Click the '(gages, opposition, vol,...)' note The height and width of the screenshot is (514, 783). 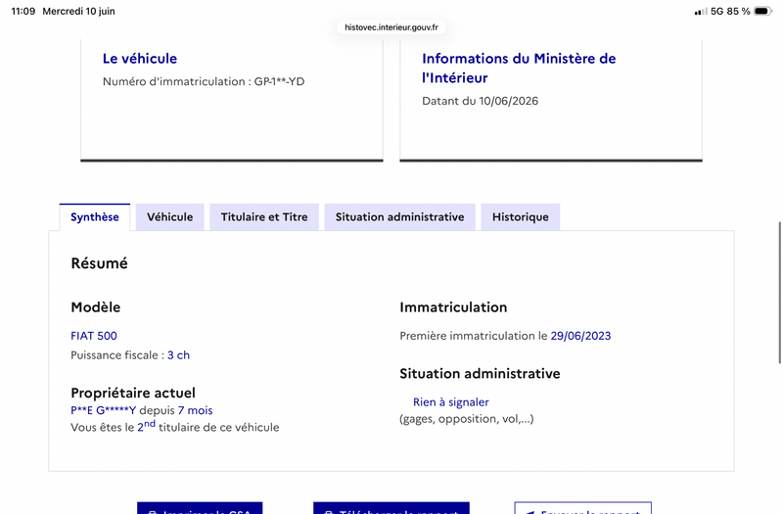pos(467,419)
